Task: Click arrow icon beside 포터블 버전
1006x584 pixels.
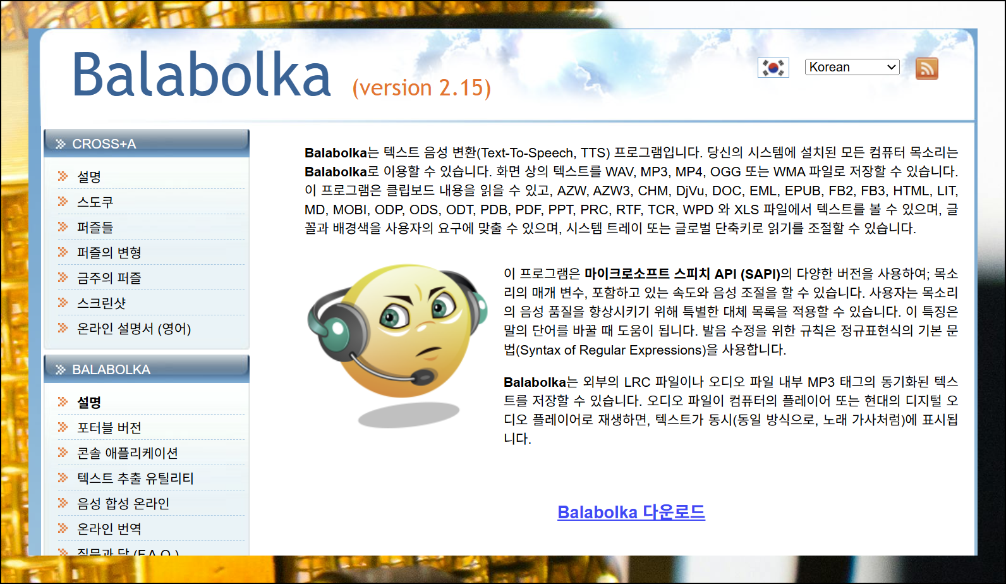Action: point(63,427)
